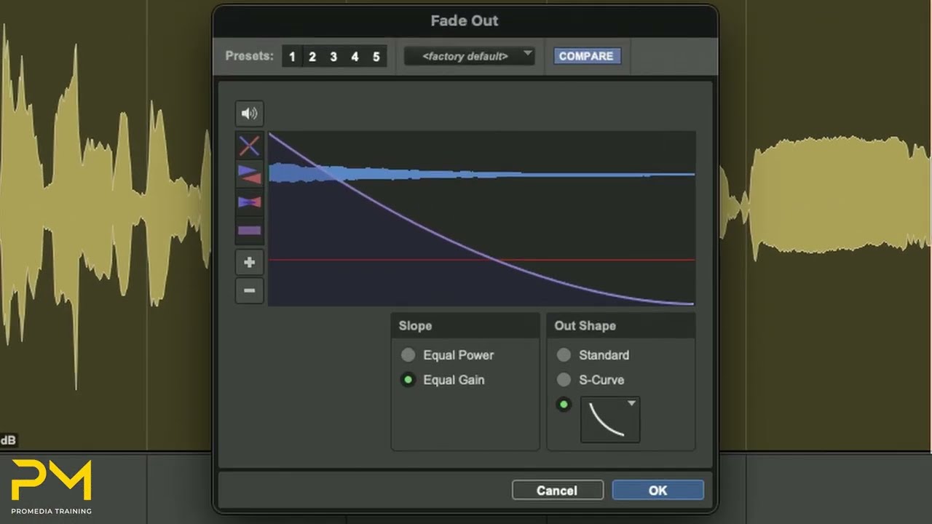Open the factory default preset dropdown
Image resolution: width=932 pixels, height=524 pixels.
(x=470, y=56)
